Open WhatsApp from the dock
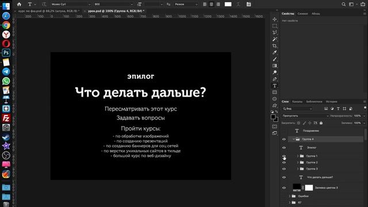Viewport: 368px width, 207px height. (x=6, y=81)
